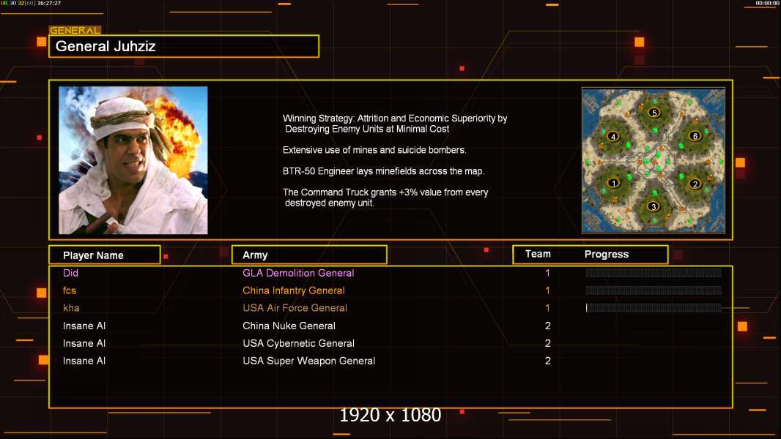Click loading progress bar for Did

pos(654,272)
